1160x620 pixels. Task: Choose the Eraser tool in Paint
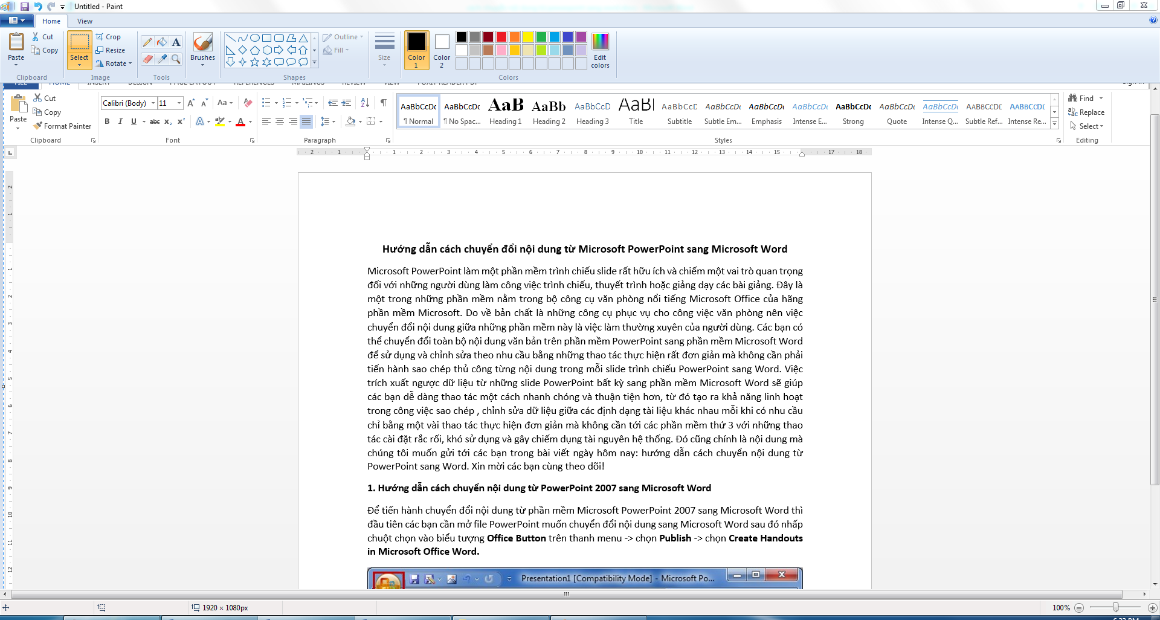point(147,59)
